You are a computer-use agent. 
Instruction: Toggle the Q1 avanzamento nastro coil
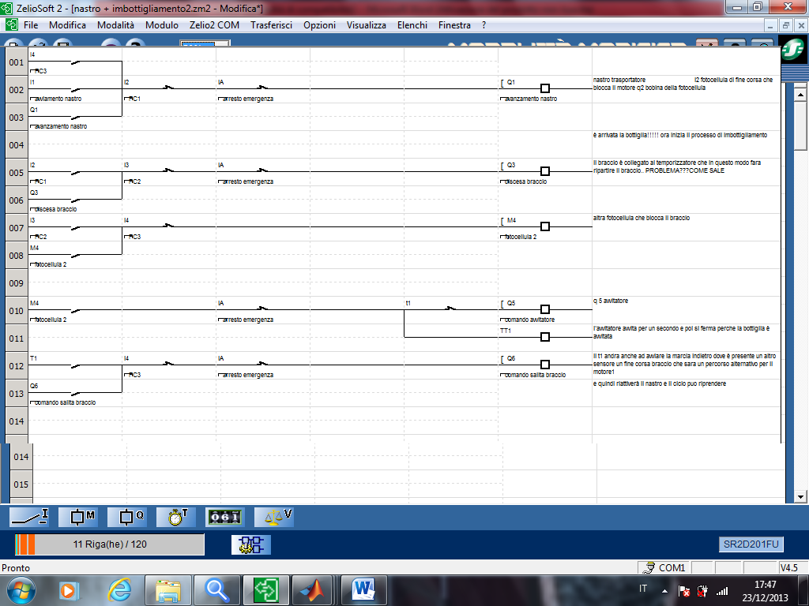[544, 88]
